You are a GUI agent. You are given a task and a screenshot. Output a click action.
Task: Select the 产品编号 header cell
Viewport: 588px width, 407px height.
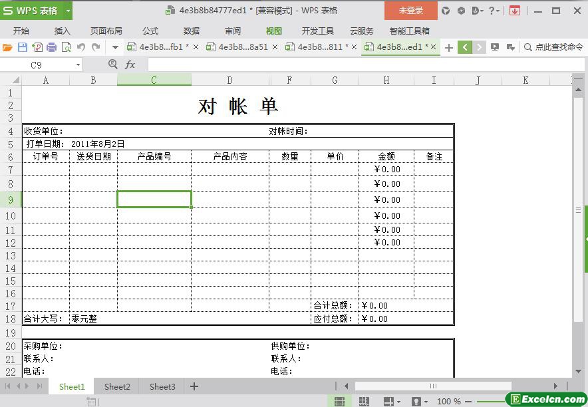click(154, 156)
